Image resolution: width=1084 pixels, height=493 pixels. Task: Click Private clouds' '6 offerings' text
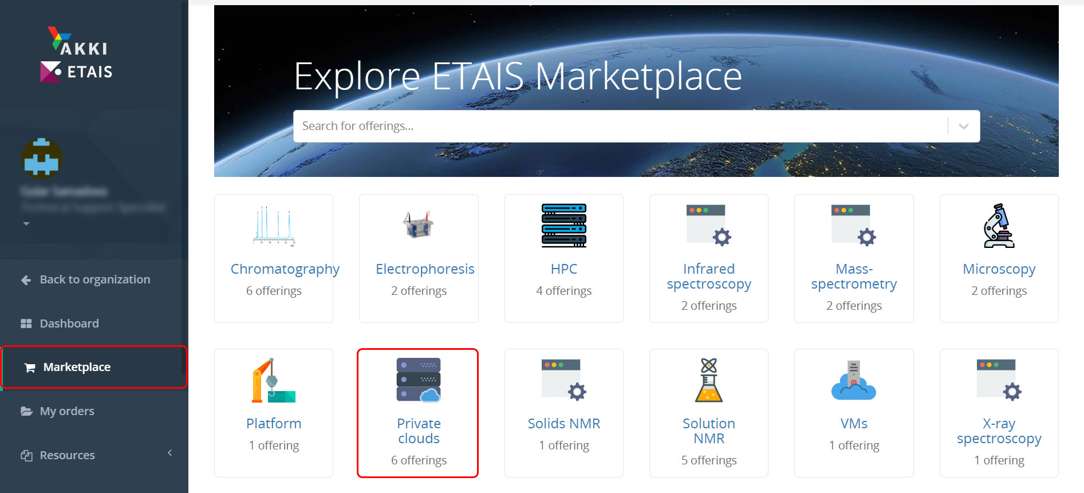(419, 460)
